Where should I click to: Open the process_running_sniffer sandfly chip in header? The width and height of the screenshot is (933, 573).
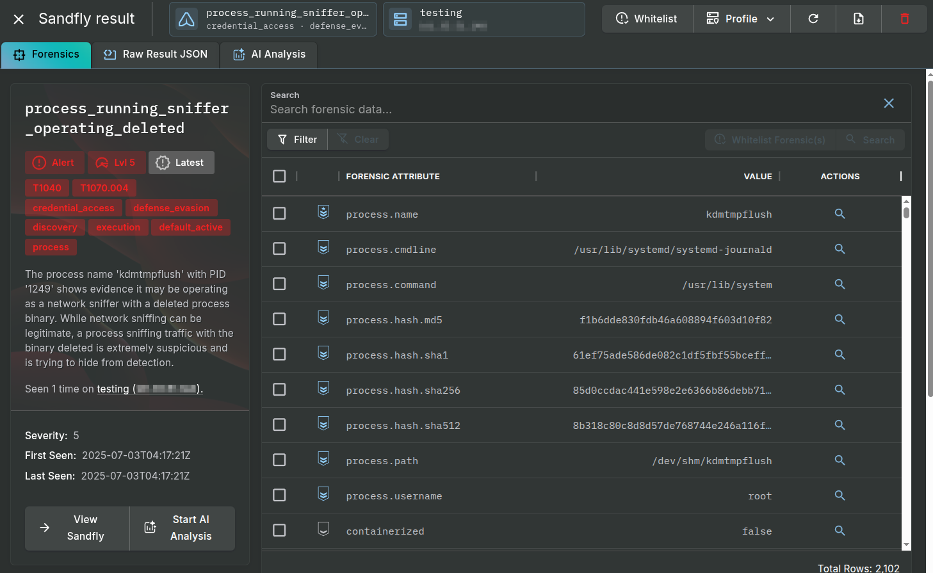click(x=273, y=19)
